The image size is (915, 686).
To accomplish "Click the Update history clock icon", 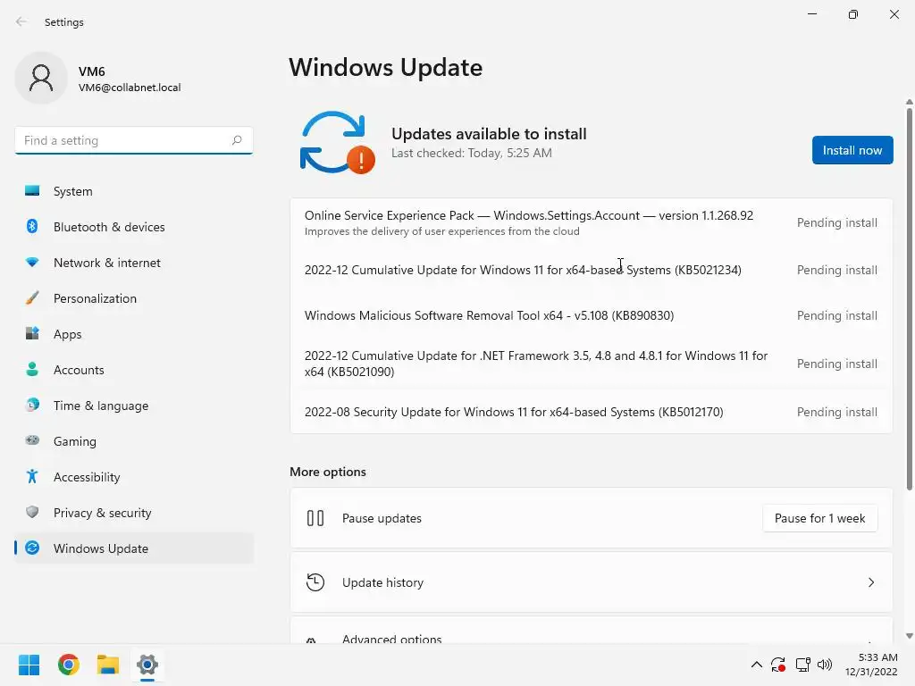I will tap(315, 582).
